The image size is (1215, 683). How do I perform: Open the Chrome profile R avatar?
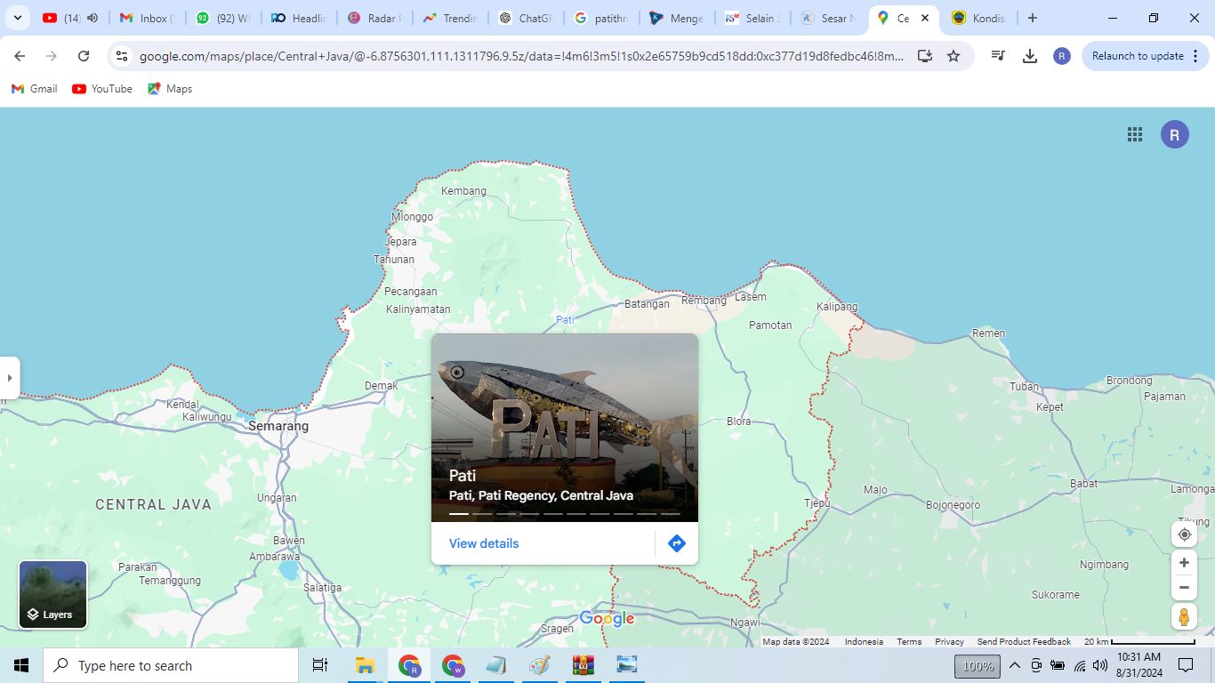coord(1061,56)
